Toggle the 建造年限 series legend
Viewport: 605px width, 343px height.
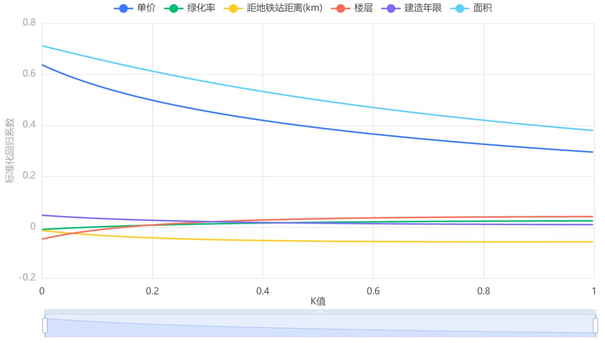(412, 8)
